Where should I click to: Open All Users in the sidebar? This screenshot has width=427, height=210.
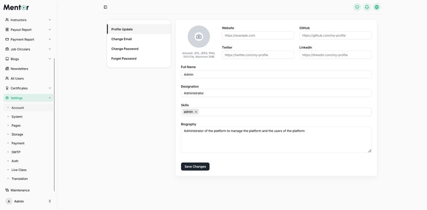17,78
